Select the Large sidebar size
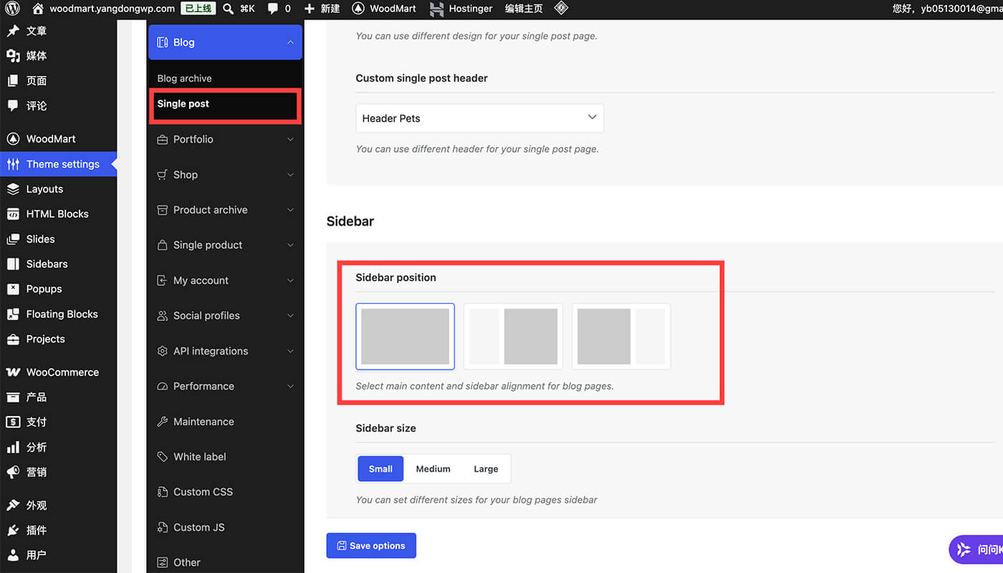1003x573 pixels. click(x=486, y=469)
